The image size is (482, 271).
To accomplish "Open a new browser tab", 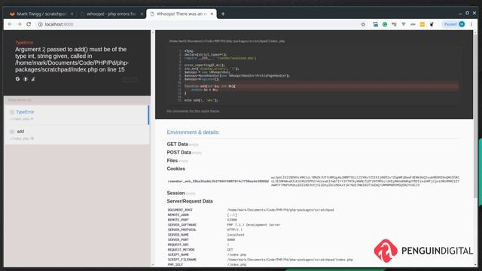I will tap(223, 14).
